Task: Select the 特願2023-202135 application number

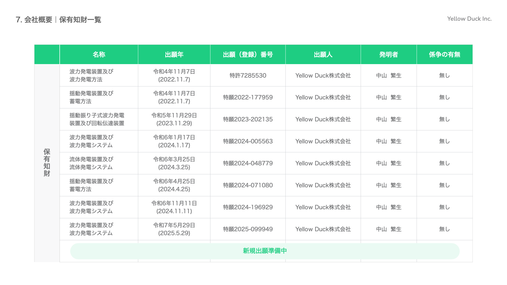Action: pyautogui.click(x=248, y=119)
